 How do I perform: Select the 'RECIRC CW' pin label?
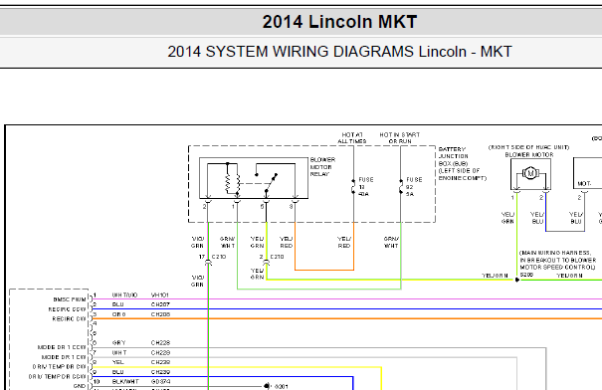[69, 319]
